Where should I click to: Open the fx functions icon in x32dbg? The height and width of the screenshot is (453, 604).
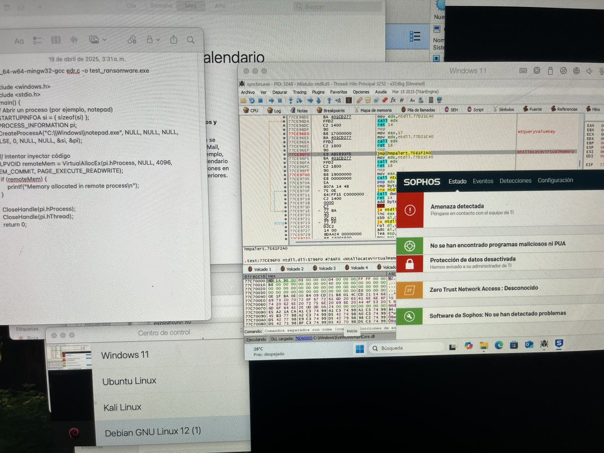click(x=393, y=100)
